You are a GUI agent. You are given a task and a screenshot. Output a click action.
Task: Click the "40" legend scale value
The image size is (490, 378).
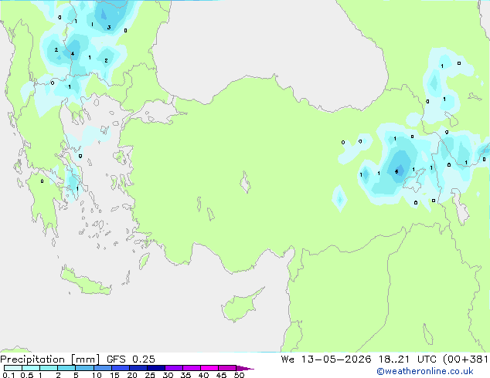tap(203, 375)
